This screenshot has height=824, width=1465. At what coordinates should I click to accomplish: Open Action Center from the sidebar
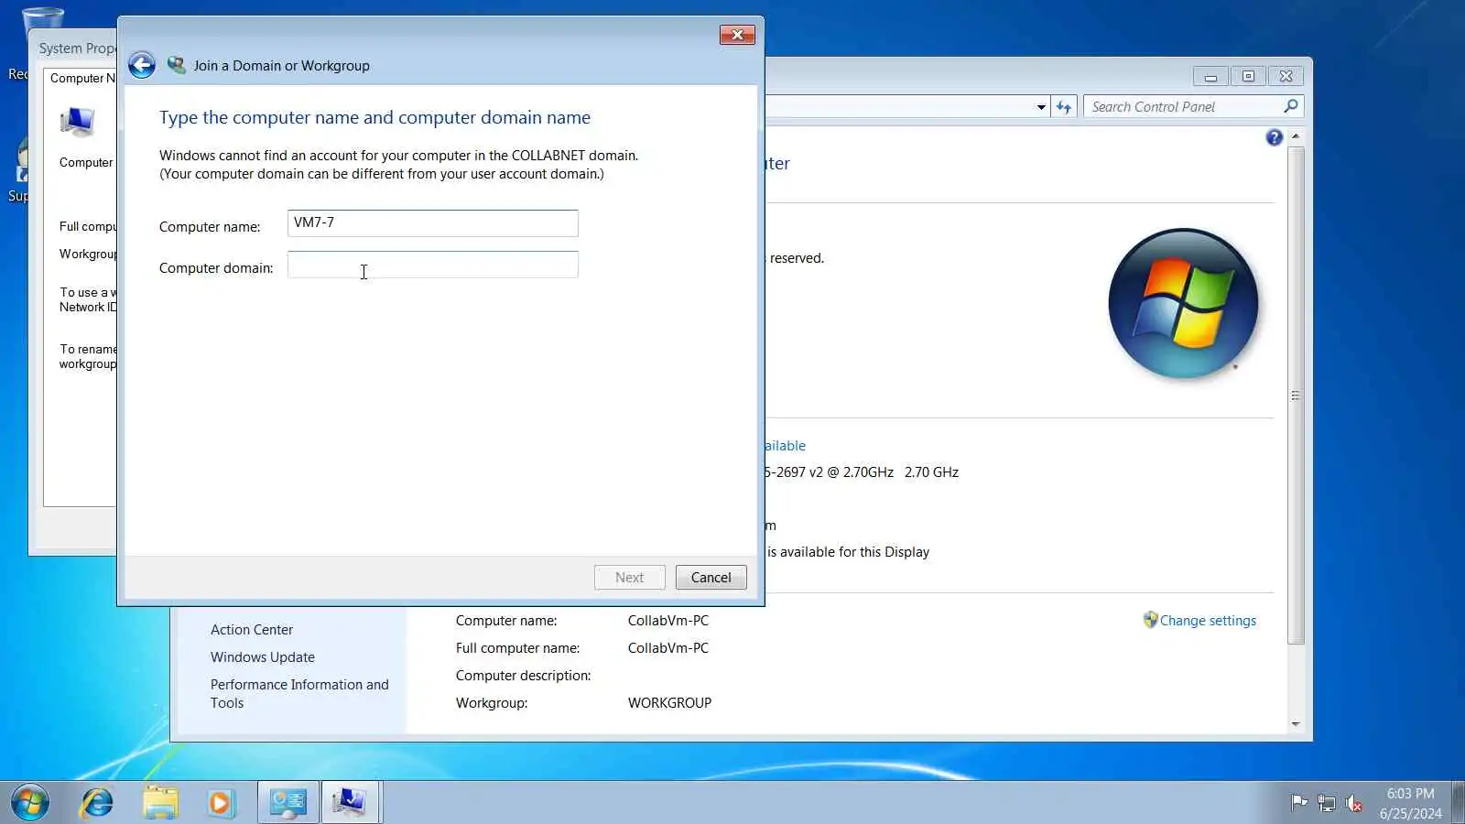click(252, 630)
